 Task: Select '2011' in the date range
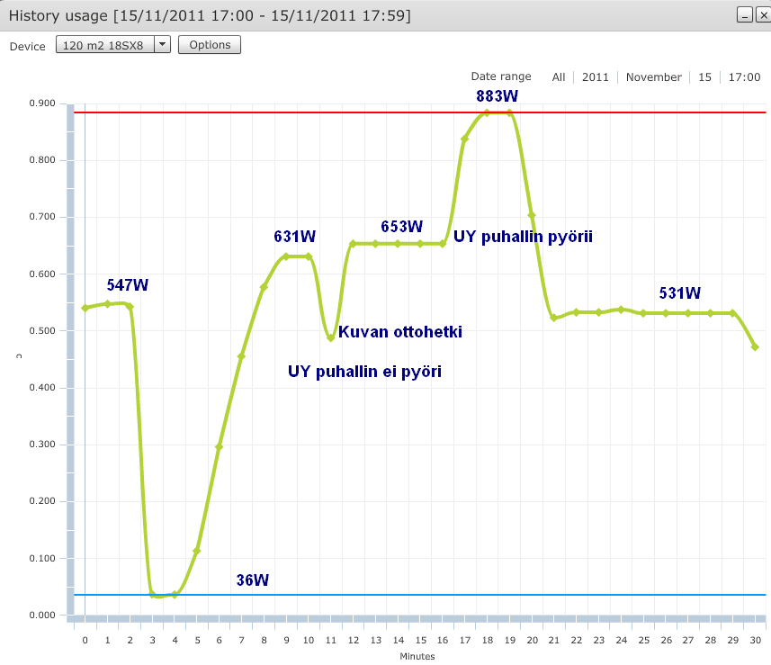(x=595, y=77)
